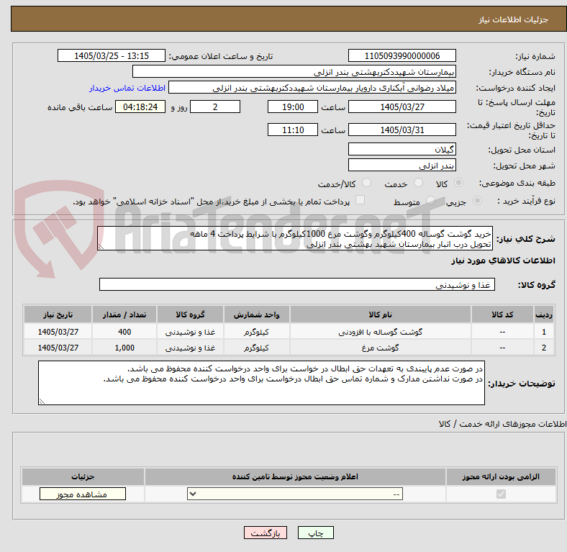Click the goods group field غذا و نوشیدنی

click(297, 284)
